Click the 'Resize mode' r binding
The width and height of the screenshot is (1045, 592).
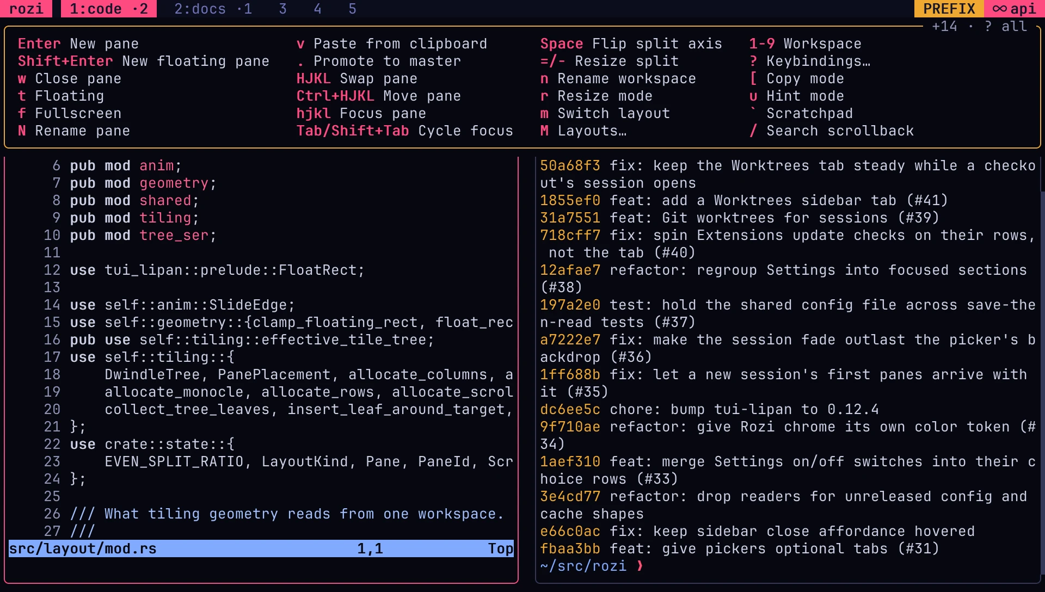click(x=597, y=96)
